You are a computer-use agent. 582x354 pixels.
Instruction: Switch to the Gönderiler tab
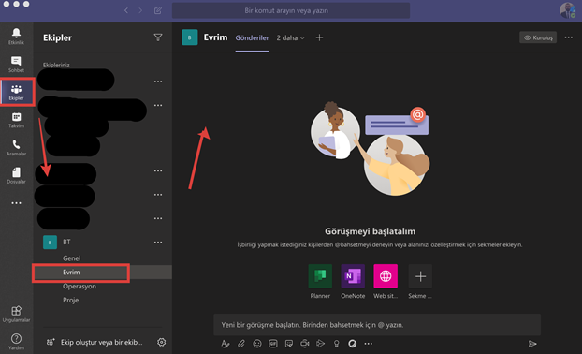tap(252, 37)
